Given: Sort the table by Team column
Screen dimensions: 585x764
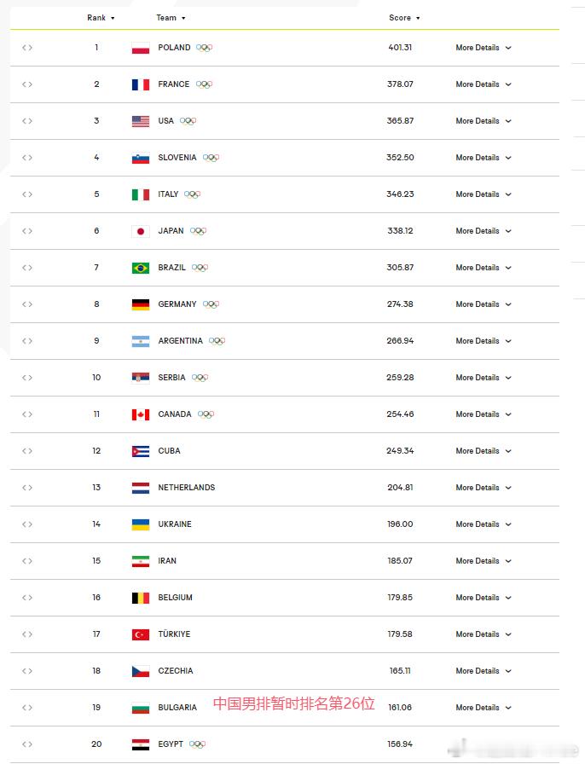Looking at the screenshot, I should click(x=171, y=18).
